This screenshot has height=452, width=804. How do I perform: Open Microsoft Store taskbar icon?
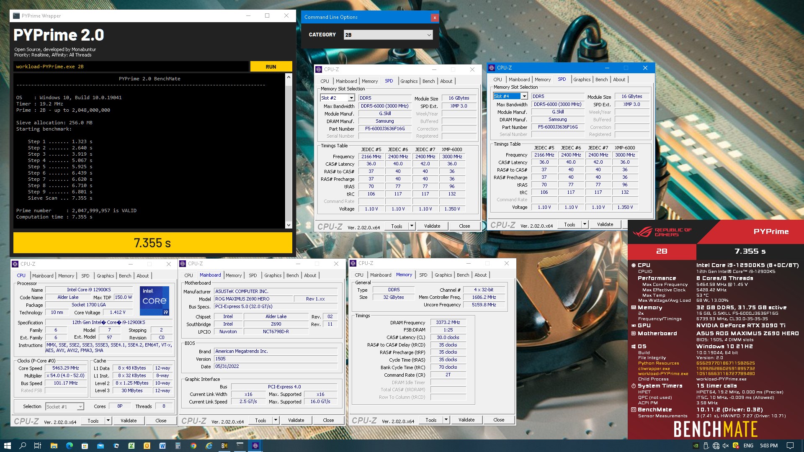[85, 446]
